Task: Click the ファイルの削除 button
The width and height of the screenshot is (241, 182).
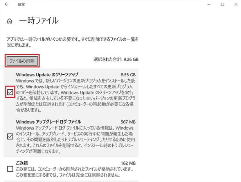Action: coord(22,61)
